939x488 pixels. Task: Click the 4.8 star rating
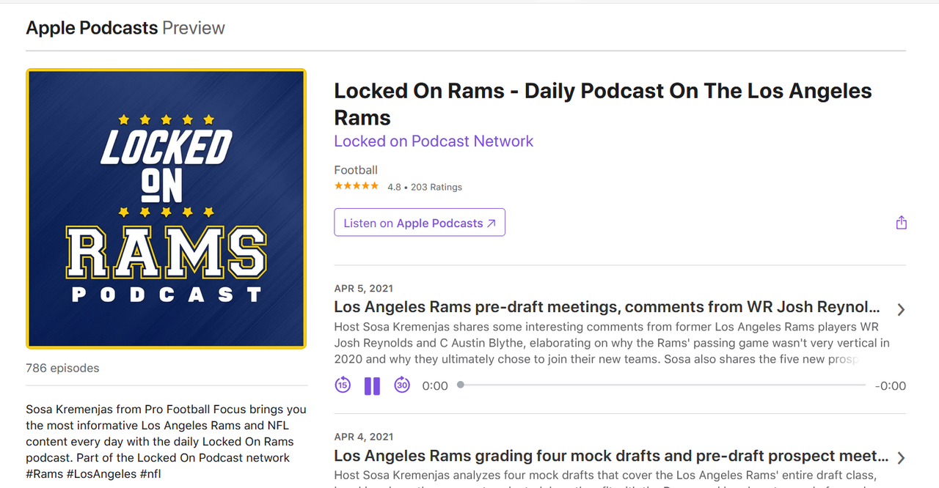[x=357, y=186]
